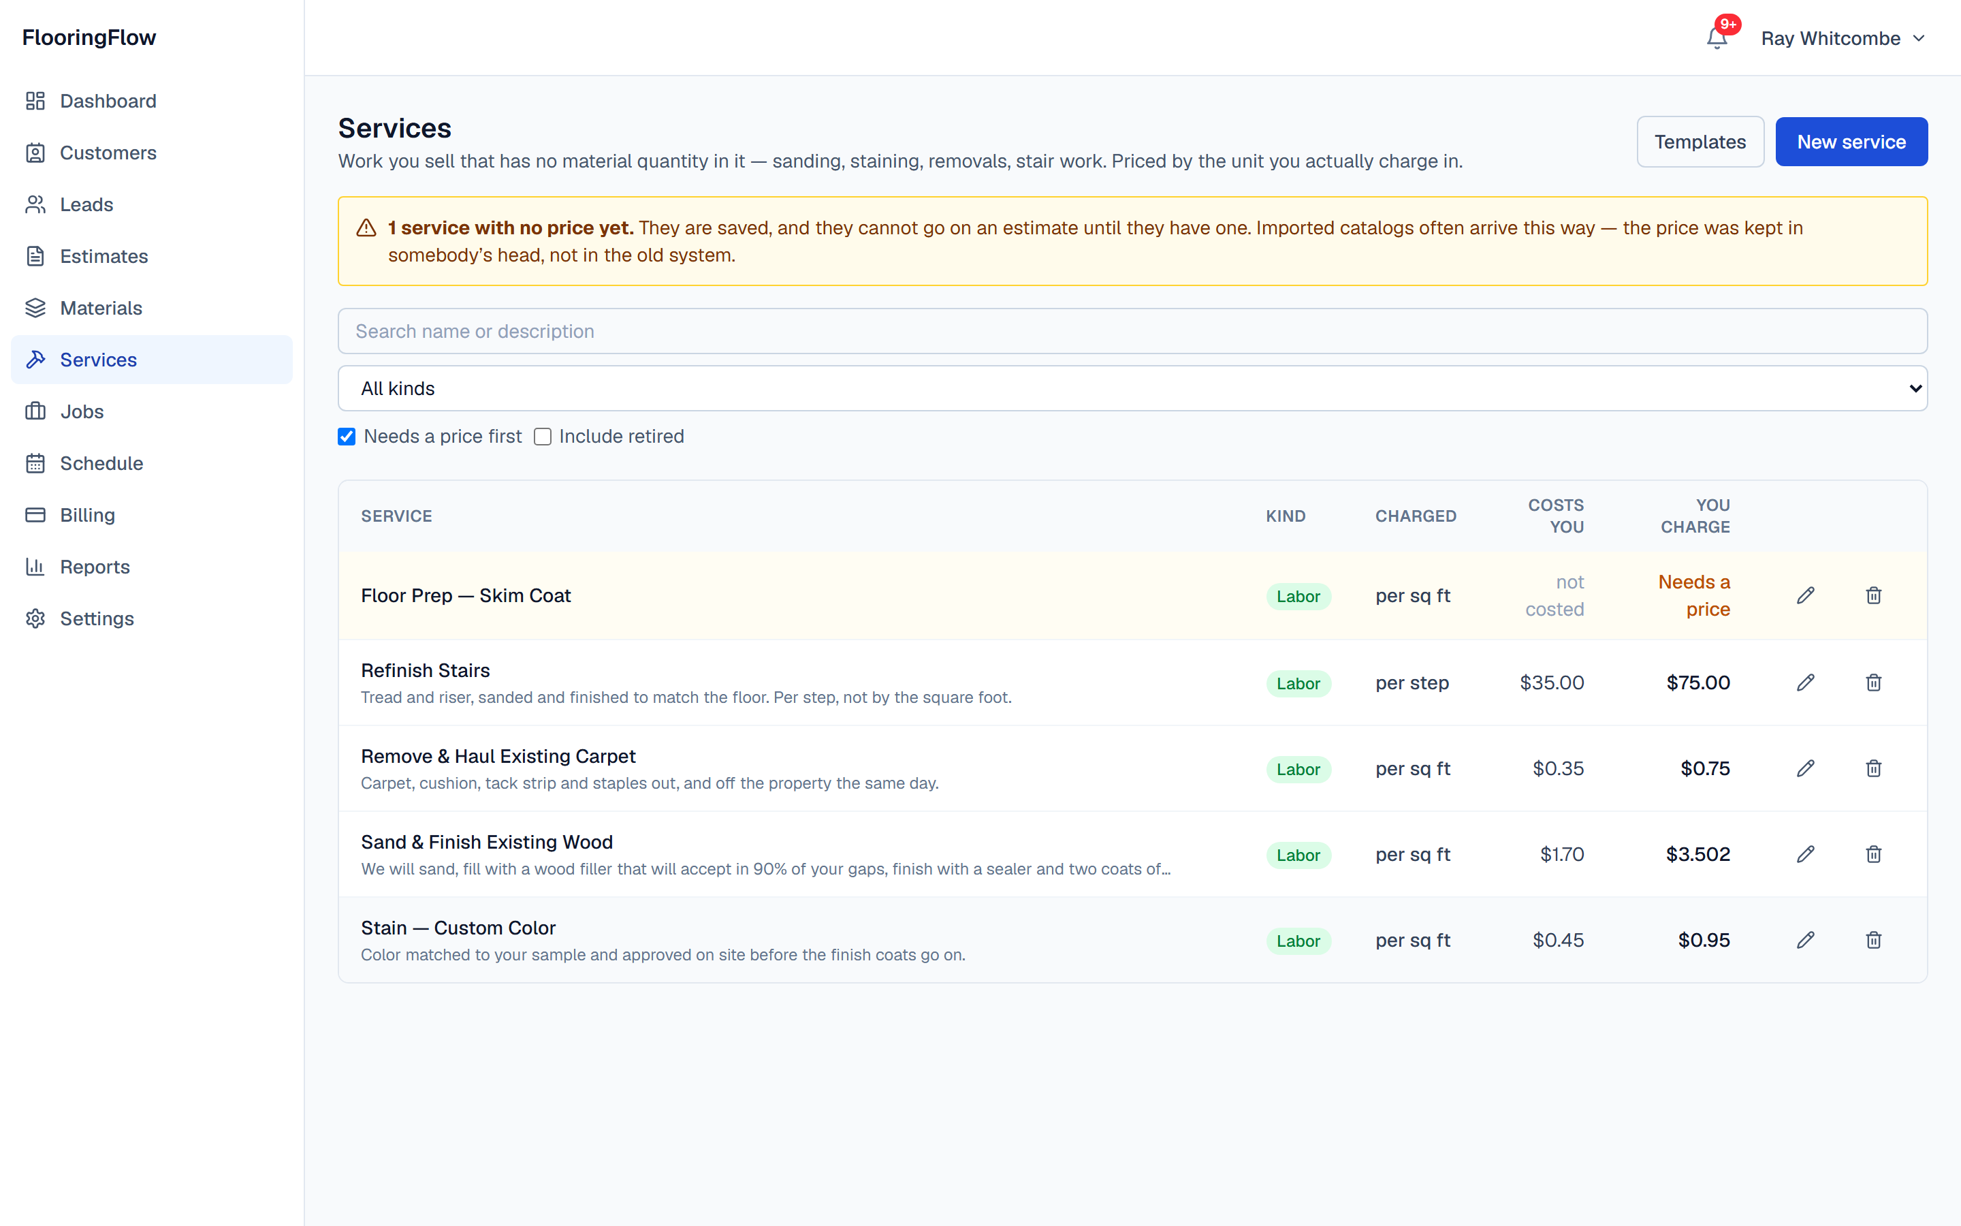
Task: Select the Refinish Stairs service name
Action: (426, 671)
